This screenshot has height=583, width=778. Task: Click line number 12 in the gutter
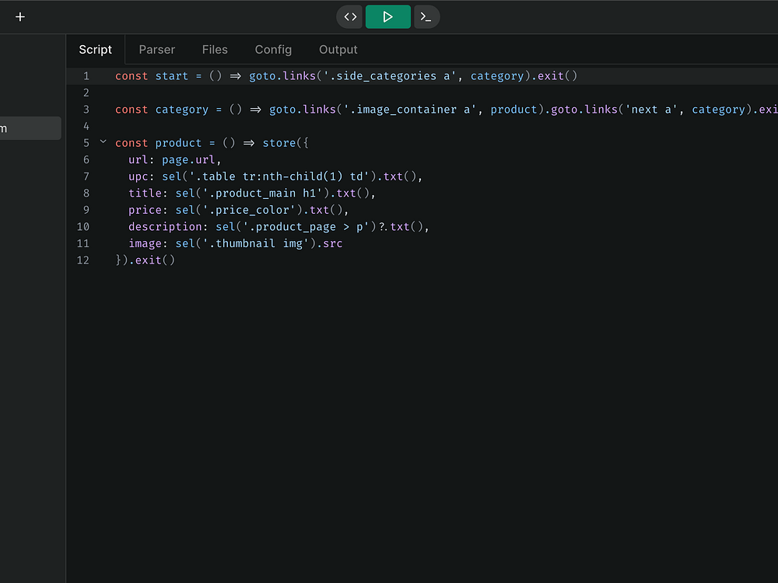[x=83, y=260]
